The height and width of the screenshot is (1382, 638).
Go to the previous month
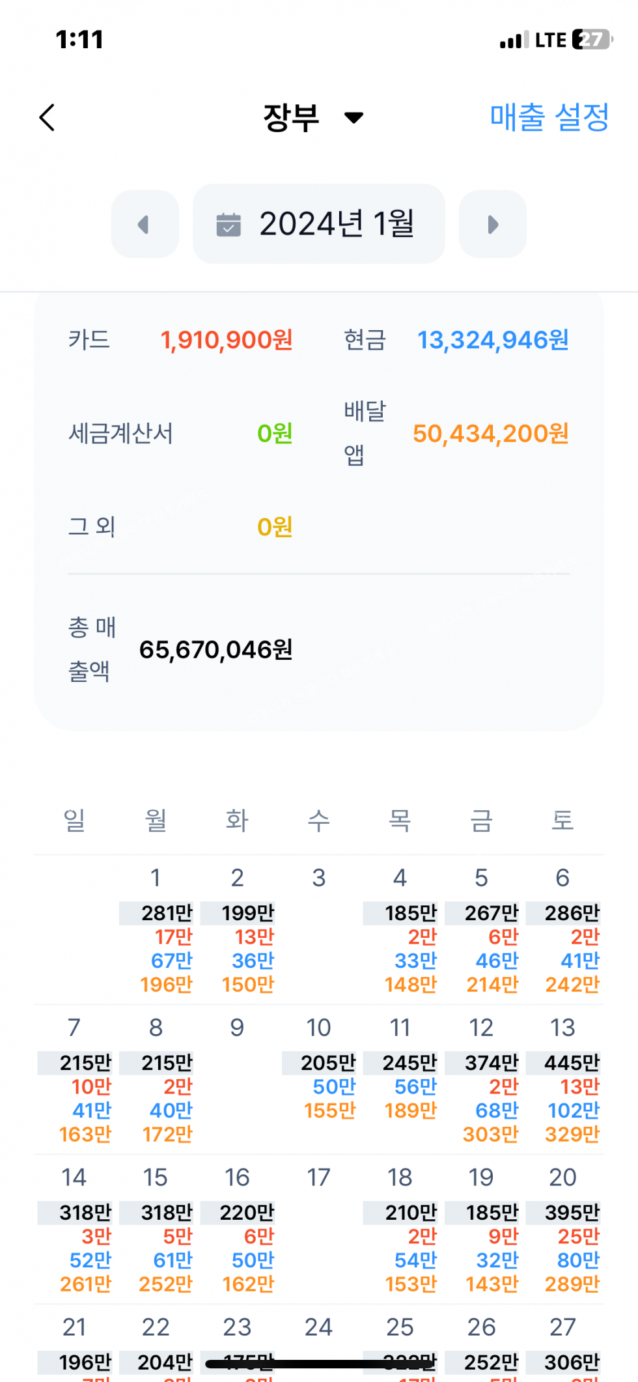click(x=145, y=224)
